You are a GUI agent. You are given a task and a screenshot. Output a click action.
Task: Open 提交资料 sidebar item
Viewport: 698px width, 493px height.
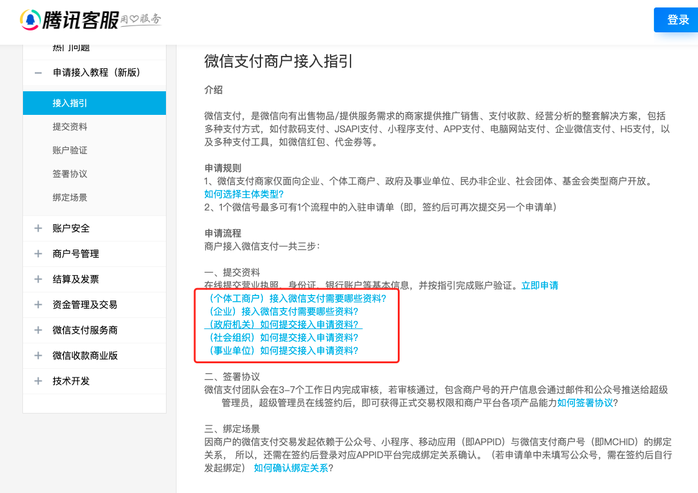coord(70,127)
